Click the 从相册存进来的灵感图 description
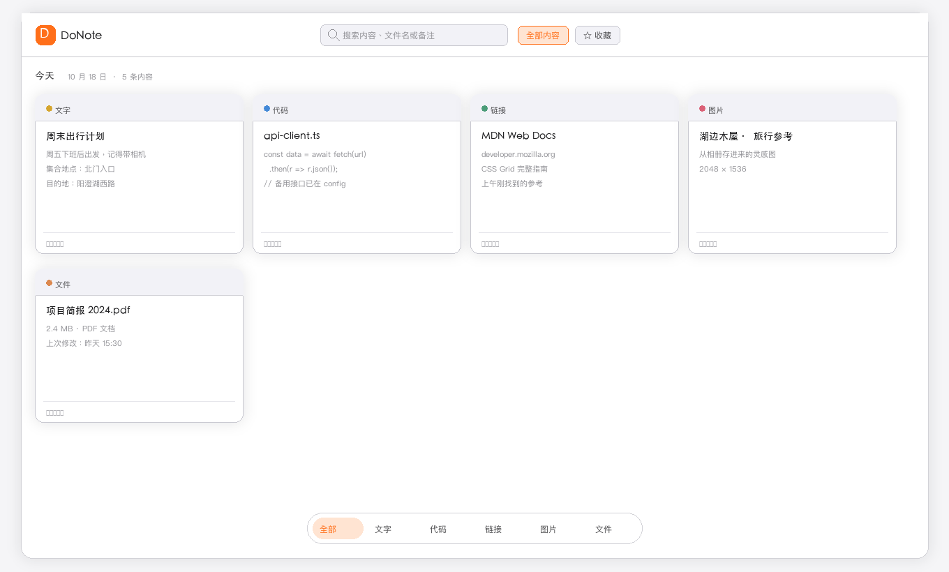The width and height of the screenshot is (949, 572). [738, 154]
